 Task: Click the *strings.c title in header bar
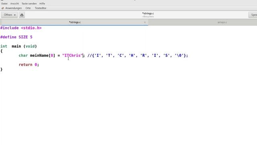click(x=148, y=13)
